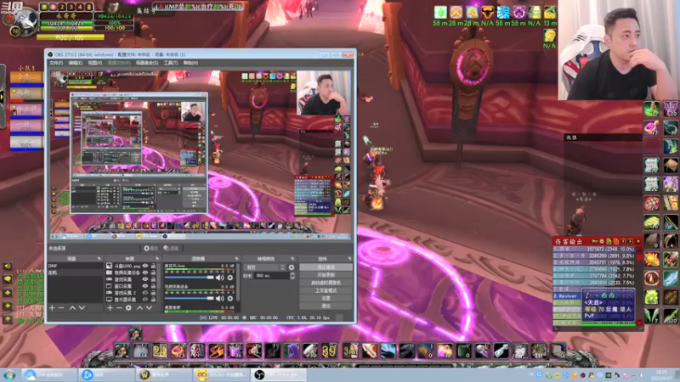Toggle the lock on the 斗鱼1260.png source
Viewport: 680px width, 382px height.
[x=153, y=266]
